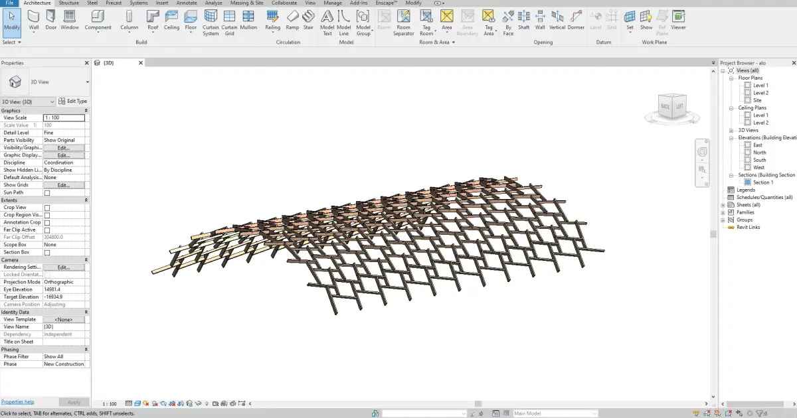Select the Door tool
The height and width of the screenshot is (418, 797).
pos(51,22)
